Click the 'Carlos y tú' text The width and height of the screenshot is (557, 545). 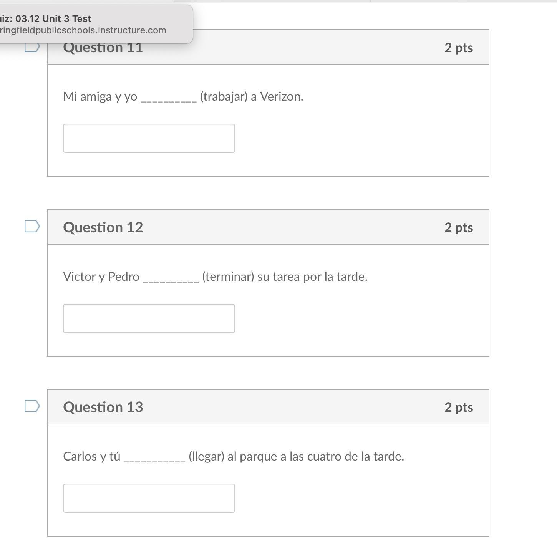(x=91, y=456)
